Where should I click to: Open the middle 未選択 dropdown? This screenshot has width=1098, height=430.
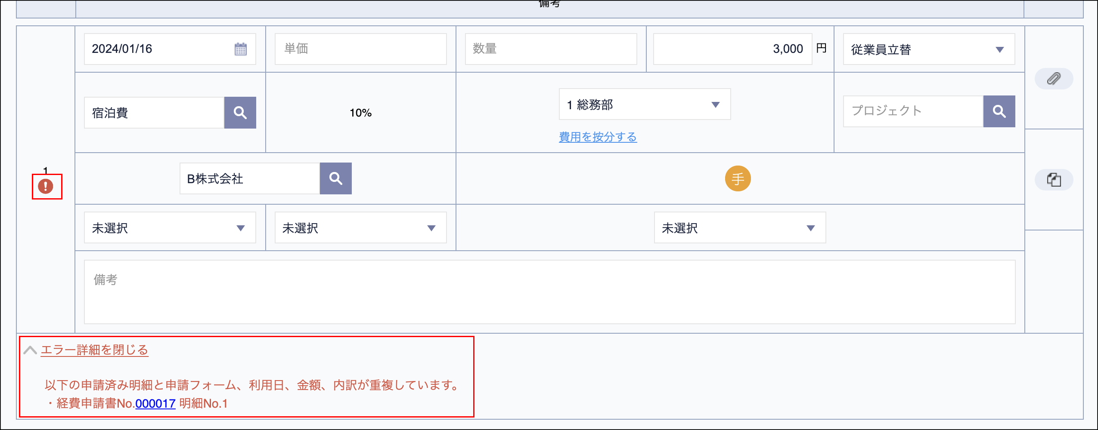coord(360,227)
